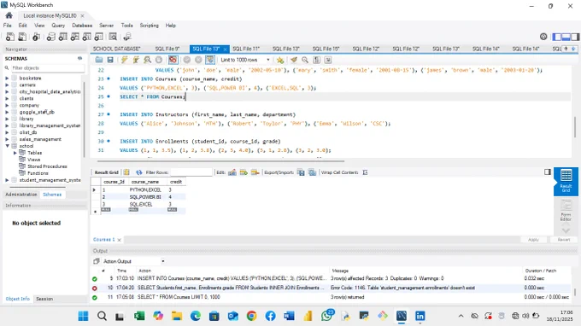
Task: Beautify the query with the broom icon
Action: [x=294, y=60]
